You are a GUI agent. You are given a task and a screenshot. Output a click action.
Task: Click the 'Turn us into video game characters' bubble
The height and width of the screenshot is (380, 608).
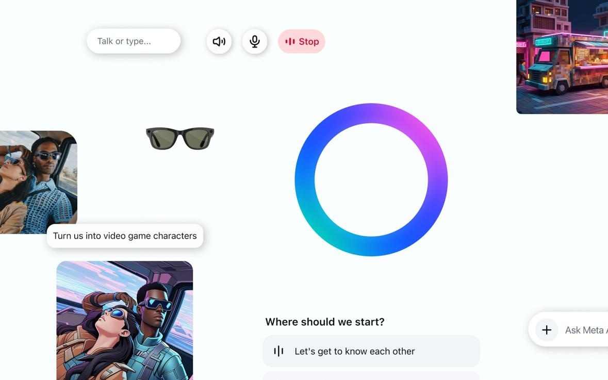tap(125, 236)
